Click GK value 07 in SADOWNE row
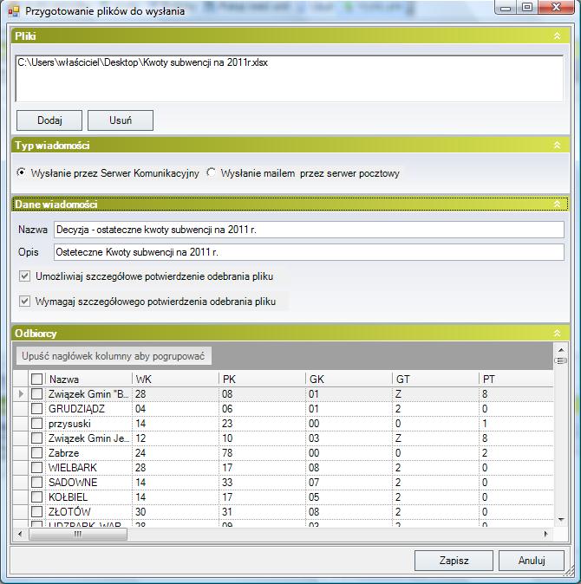This screenshot has height=584, width=581. pyautogui.click(x=349, y=483)
